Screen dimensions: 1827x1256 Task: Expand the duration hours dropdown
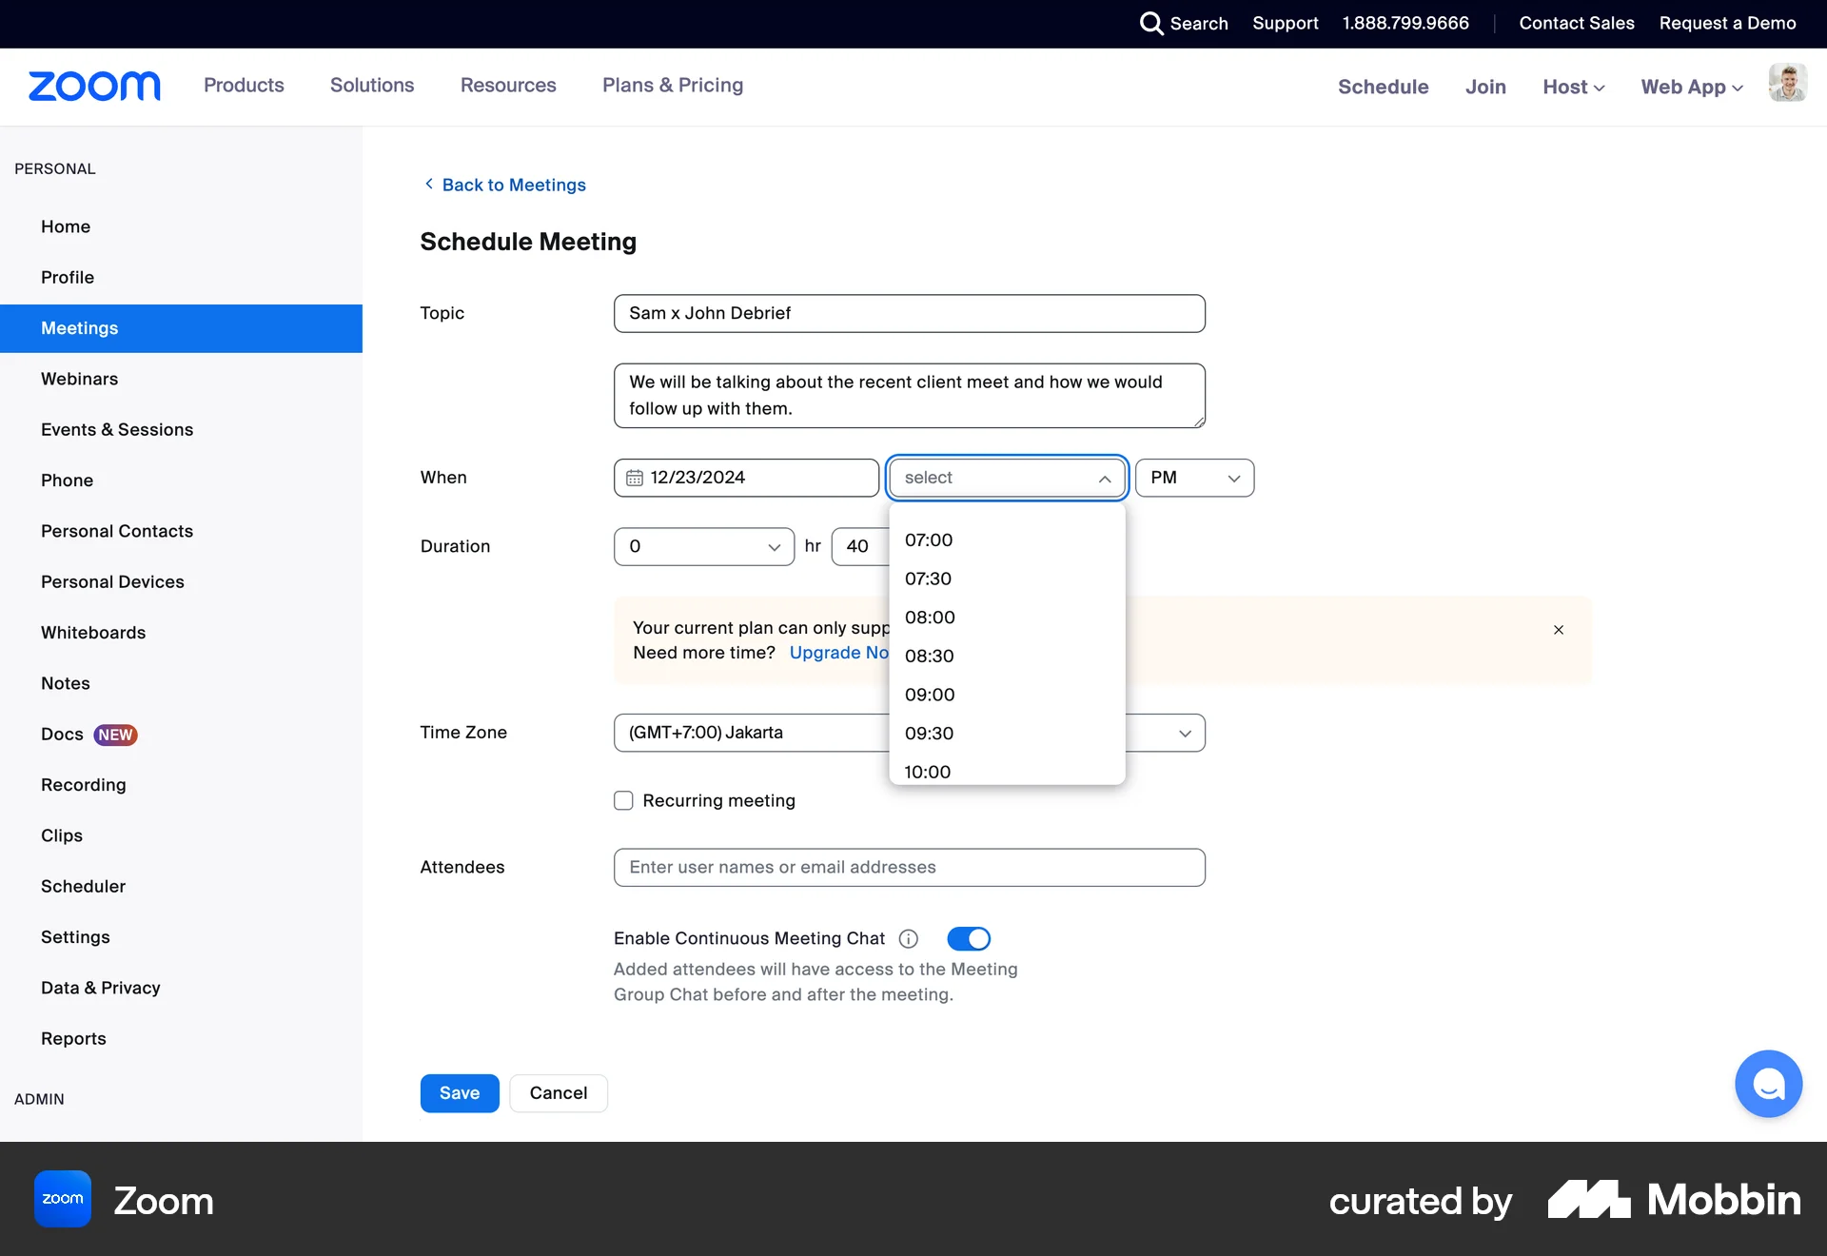point(703,546)
